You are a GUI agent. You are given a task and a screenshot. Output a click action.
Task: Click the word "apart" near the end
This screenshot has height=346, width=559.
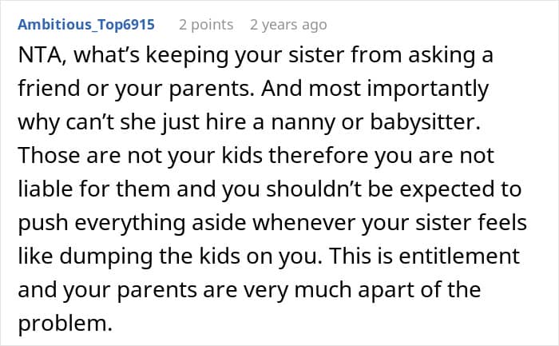386,290
